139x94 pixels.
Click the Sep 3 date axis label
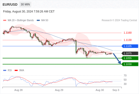coord(116,90)
